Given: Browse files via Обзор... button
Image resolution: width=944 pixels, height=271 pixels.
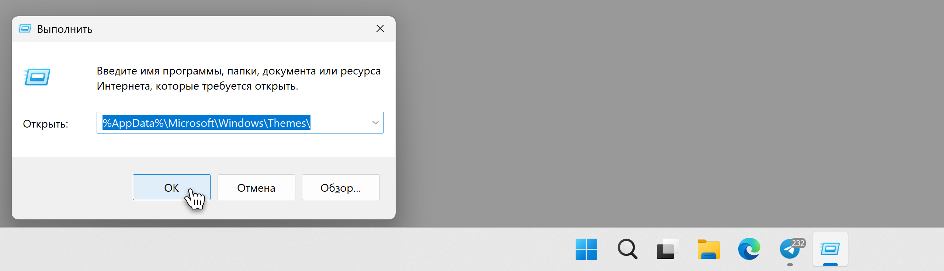Looking at the screenshot, I should click(341, 187).
